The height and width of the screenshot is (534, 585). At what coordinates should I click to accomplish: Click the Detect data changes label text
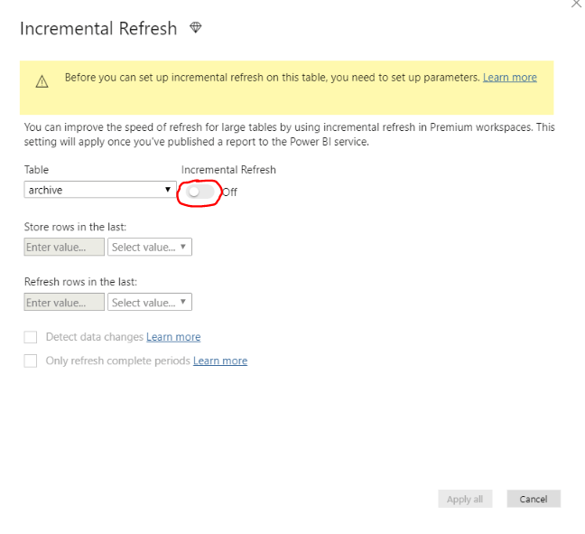point(95,337)
